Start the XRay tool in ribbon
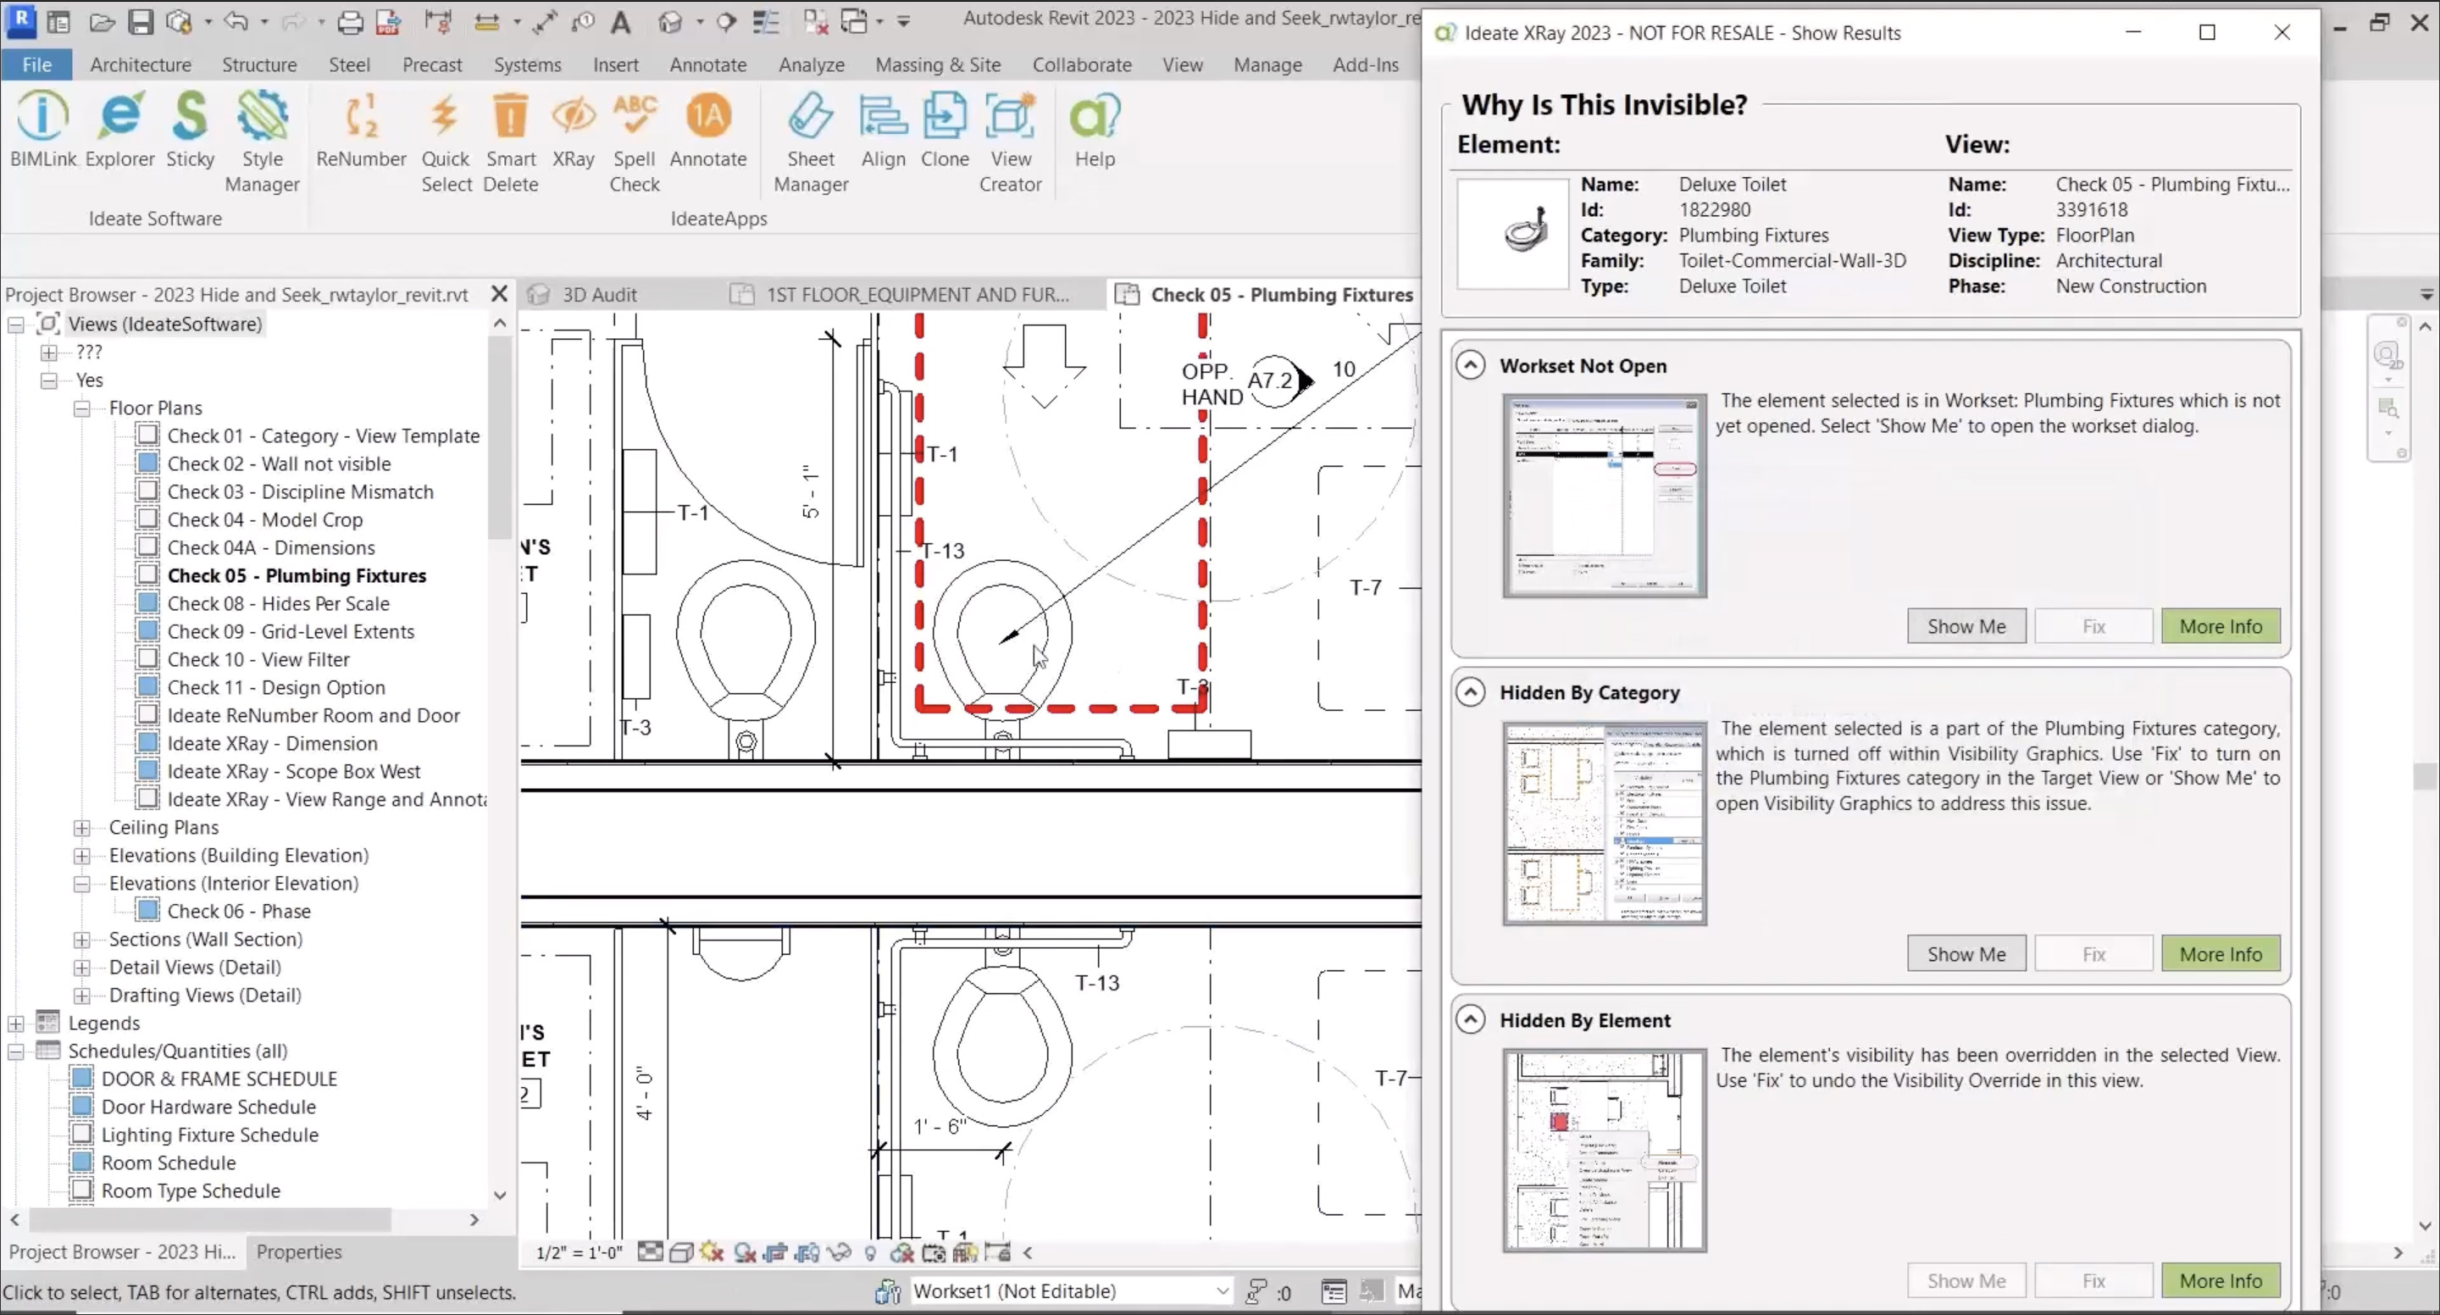 point(573,130)
